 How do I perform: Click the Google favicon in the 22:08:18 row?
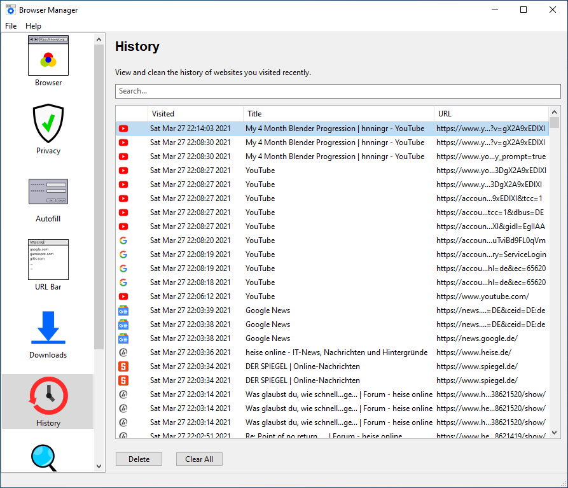click(123, 282)
